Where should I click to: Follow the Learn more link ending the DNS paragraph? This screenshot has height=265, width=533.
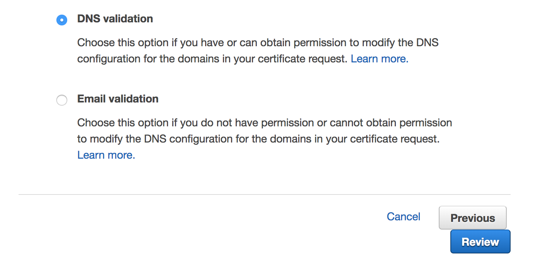pyautogui.click(x=379, y=59)
